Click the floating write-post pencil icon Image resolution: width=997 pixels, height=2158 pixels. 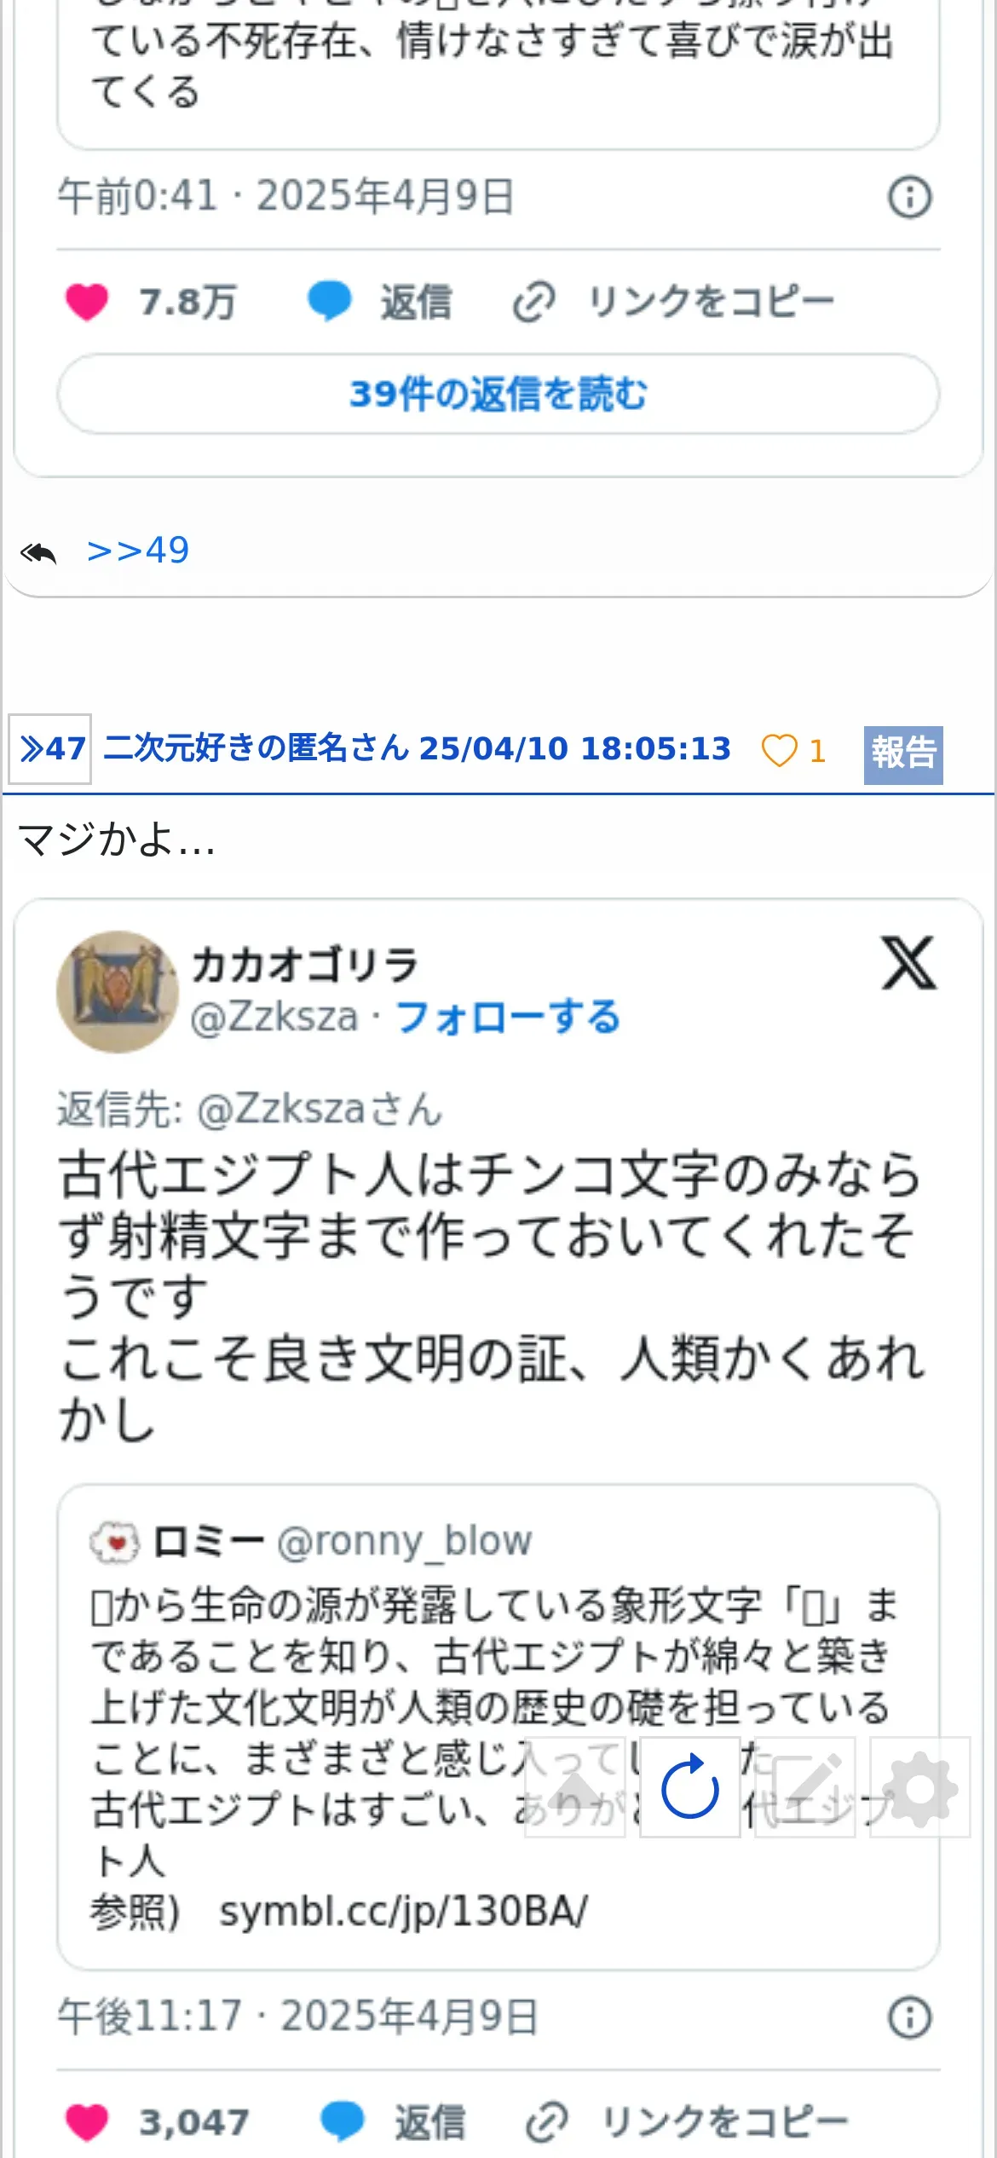(x=804, y=1786)
